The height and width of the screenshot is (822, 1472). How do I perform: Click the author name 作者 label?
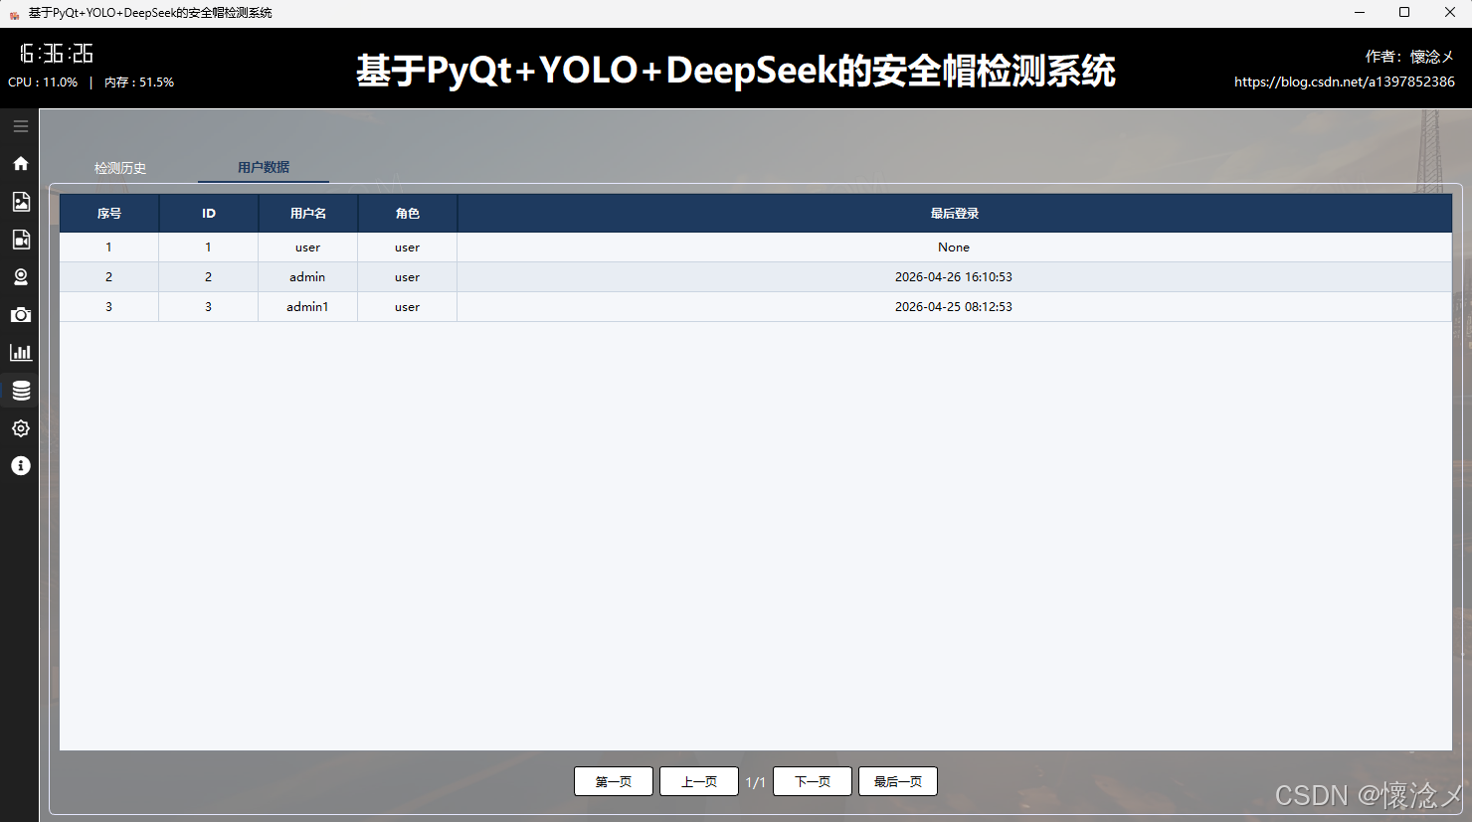[x=1409, y=57]
